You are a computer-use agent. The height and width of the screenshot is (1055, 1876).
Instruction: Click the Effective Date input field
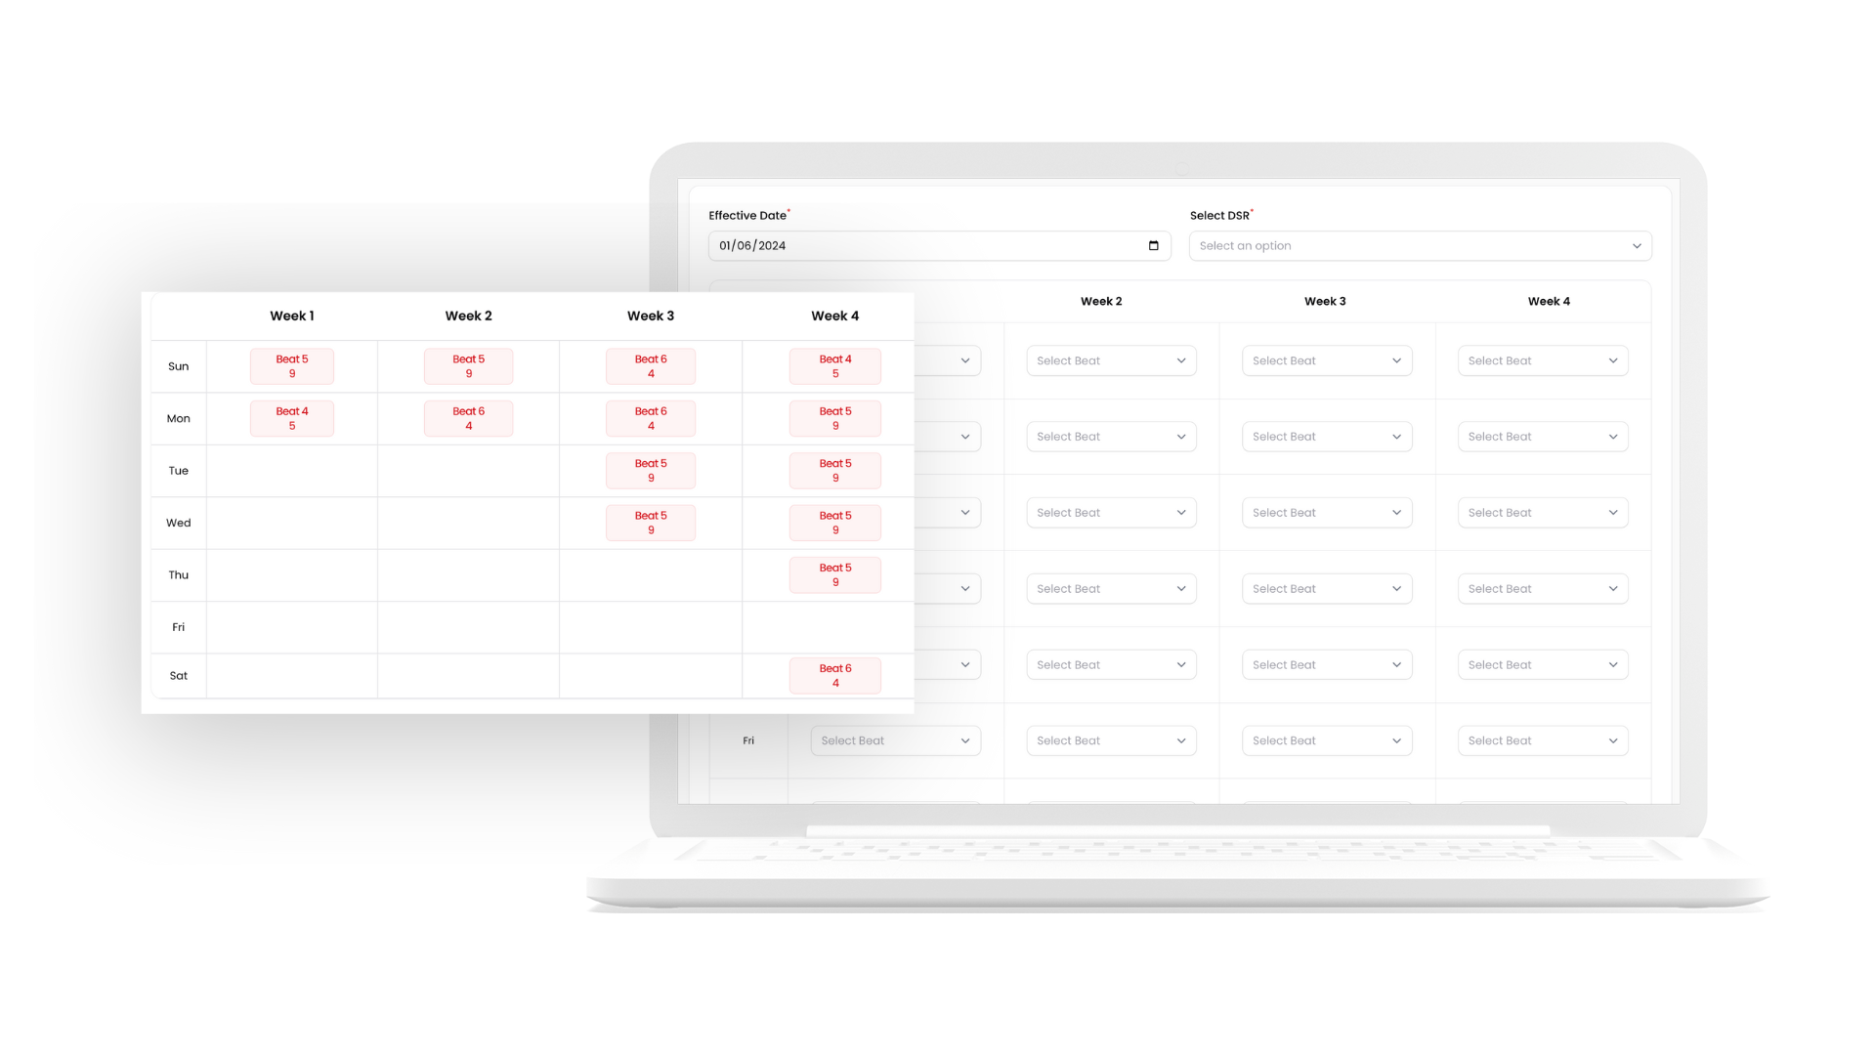[939, 245]
